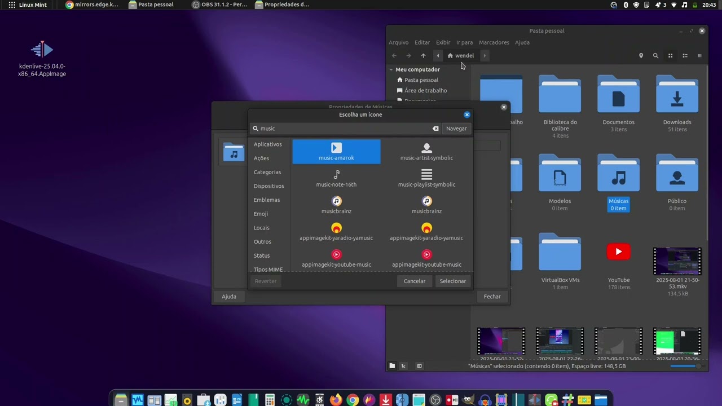The width and height of the screenshot is (722, 406).
Task: Clear the icon search text with the backspace icon
Action: pos(435,129)
